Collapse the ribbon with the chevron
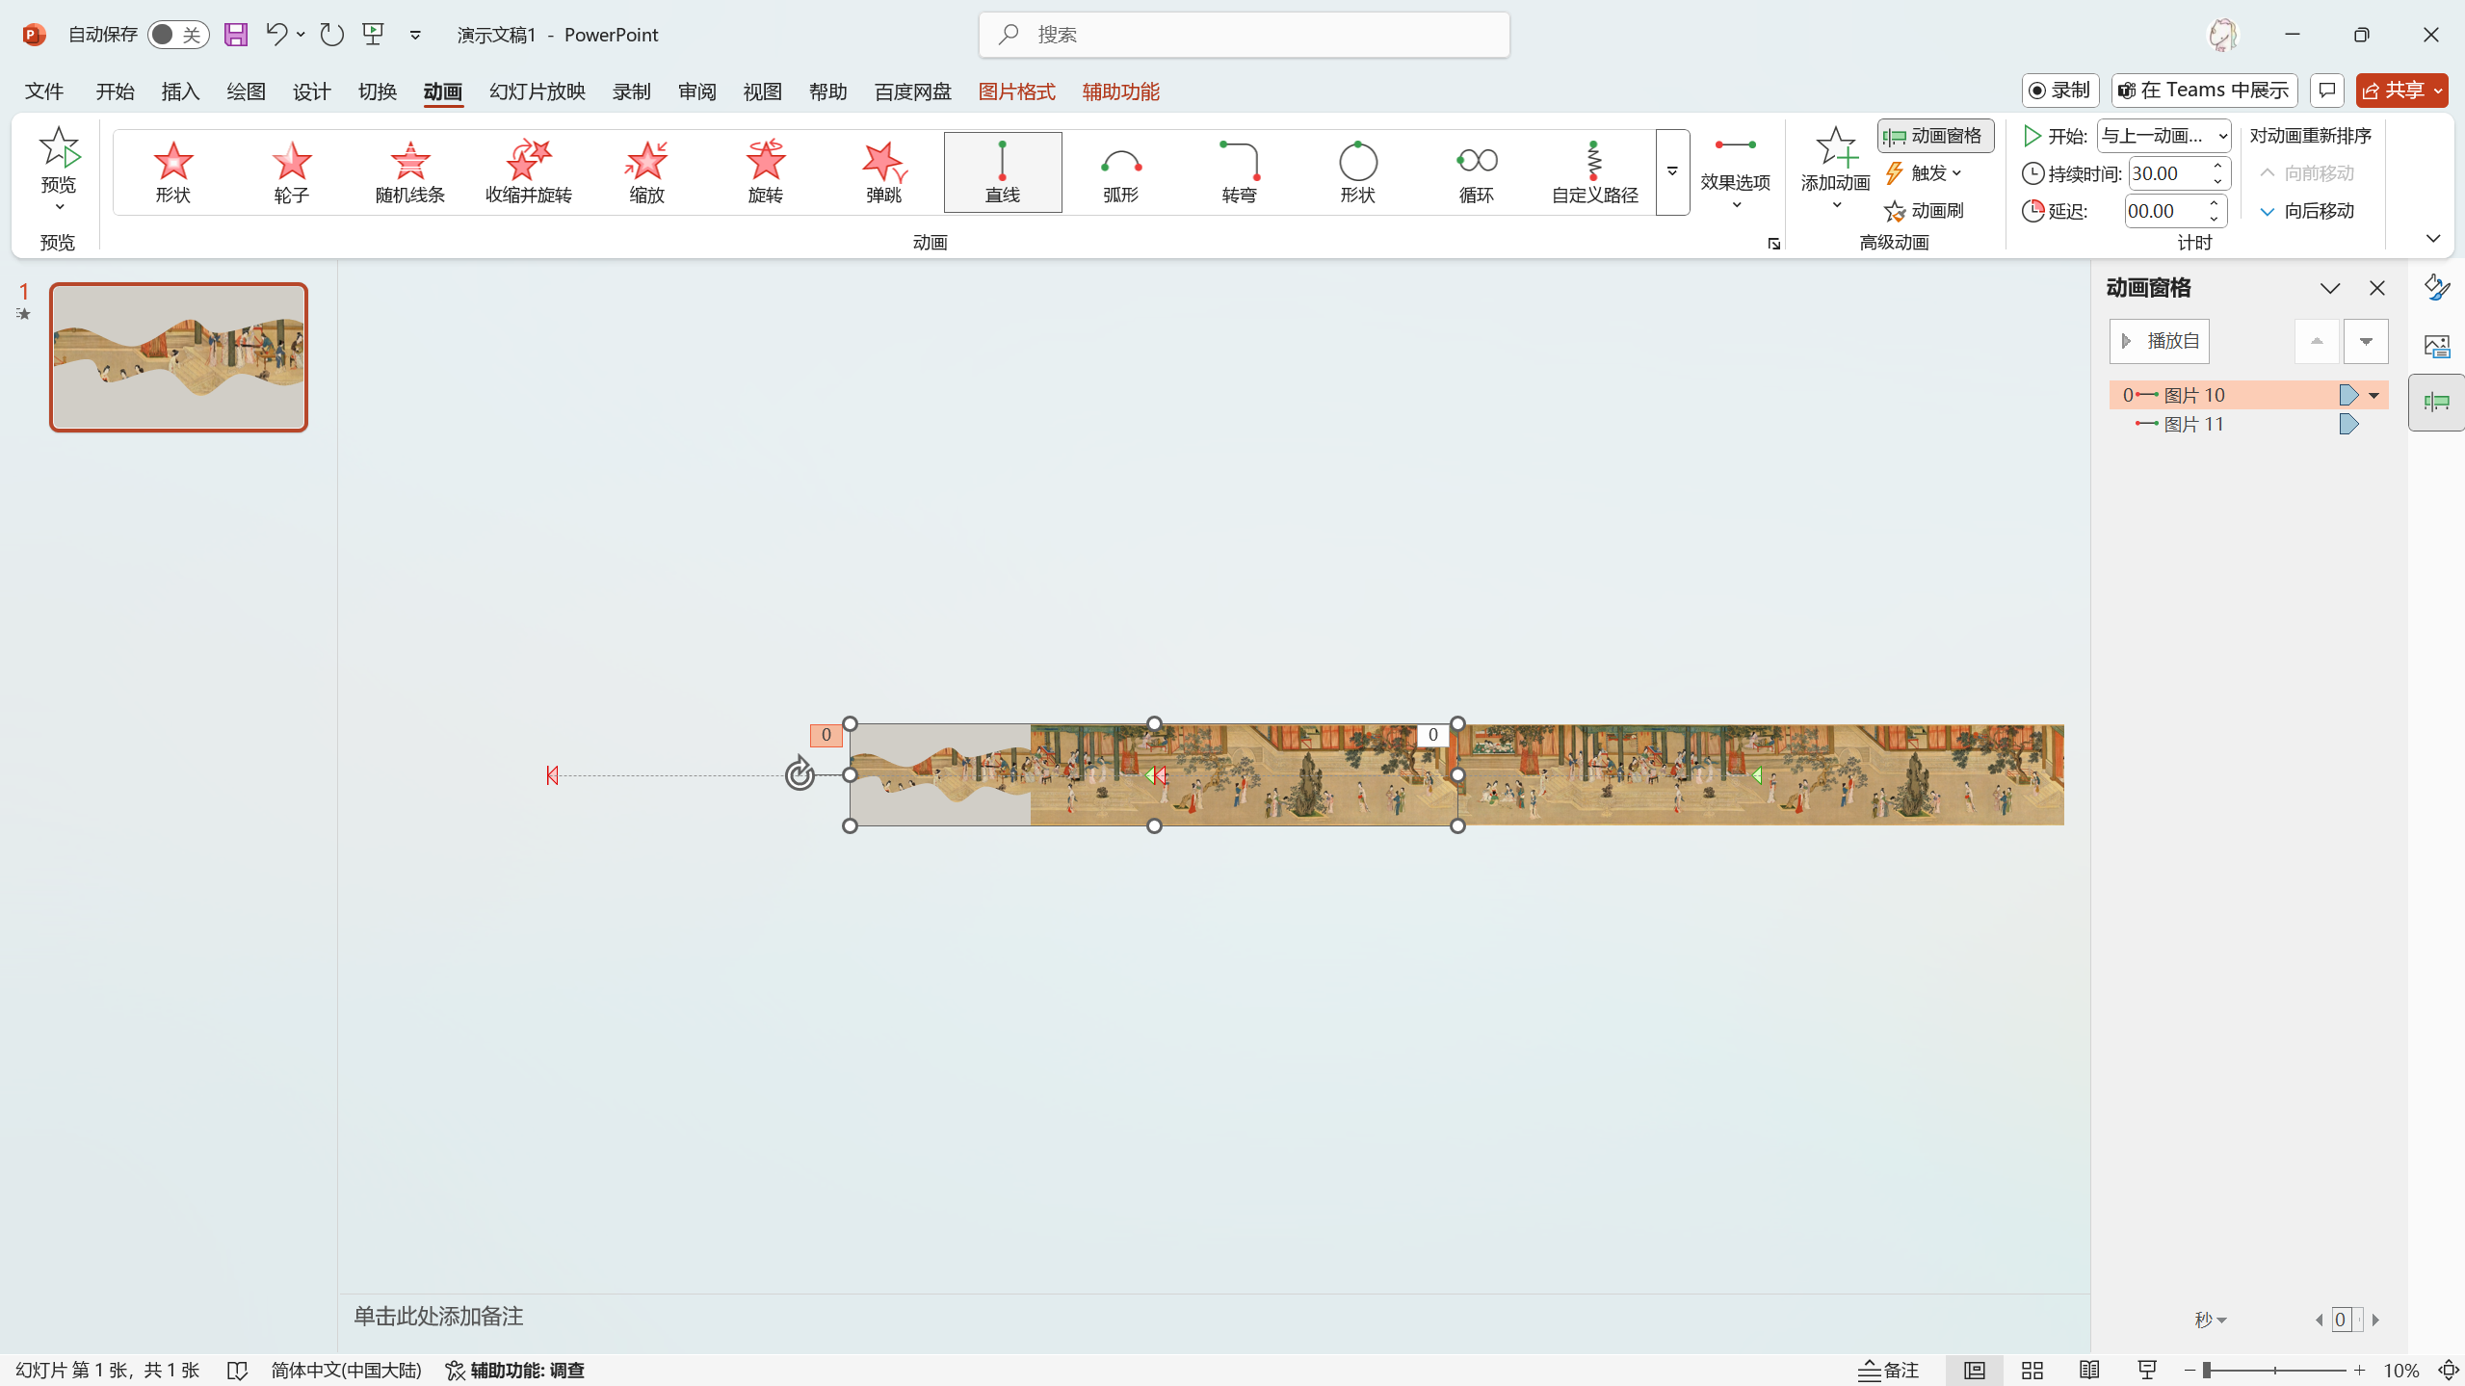2465x1386 pixels. click(x=2433, y=239)
